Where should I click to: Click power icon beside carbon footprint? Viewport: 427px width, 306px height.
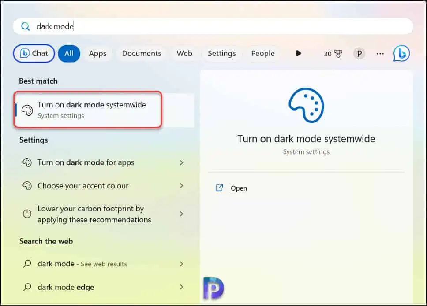pos(27,214)
